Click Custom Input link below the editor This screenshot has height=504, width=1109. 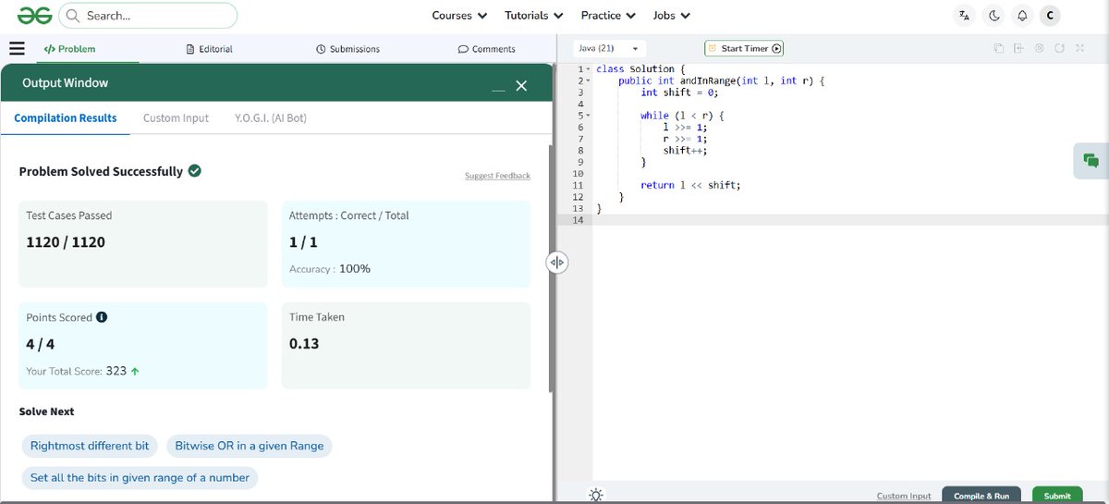coord(904,496)
